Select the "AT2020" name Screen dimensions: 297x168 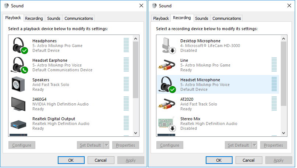click(x=187, y=99)
